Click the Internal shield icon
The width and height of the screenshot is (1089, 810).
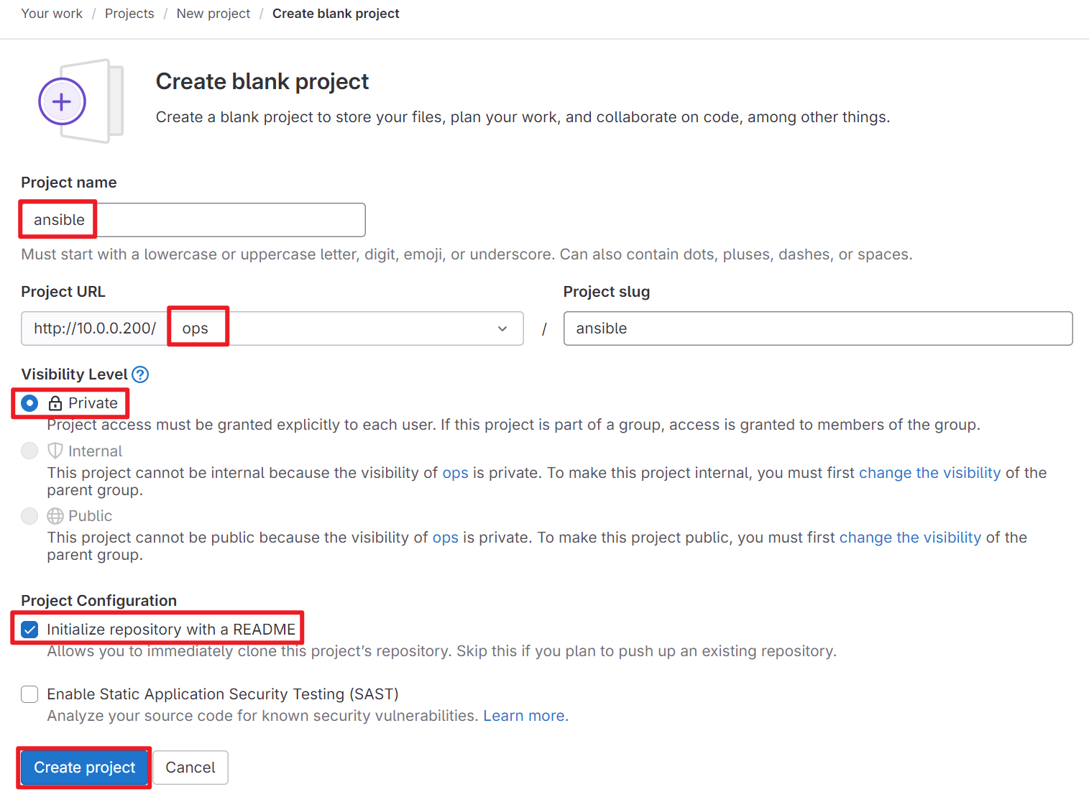tap(55, 451)
